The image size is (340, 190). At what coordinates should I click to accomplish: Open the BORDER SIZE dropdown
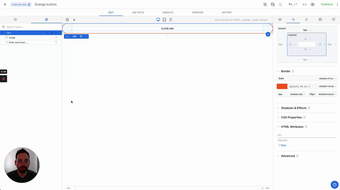[297, 94]
